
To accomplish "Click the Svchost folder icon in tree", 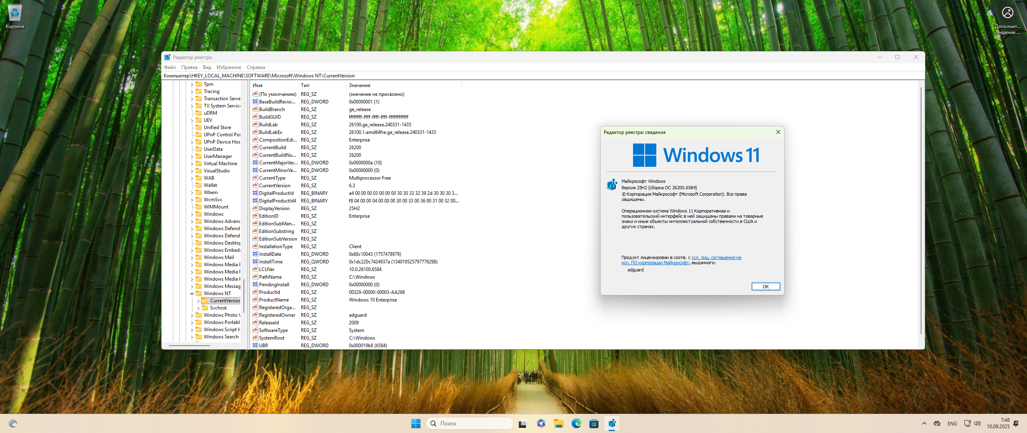I will coord(205,308).
